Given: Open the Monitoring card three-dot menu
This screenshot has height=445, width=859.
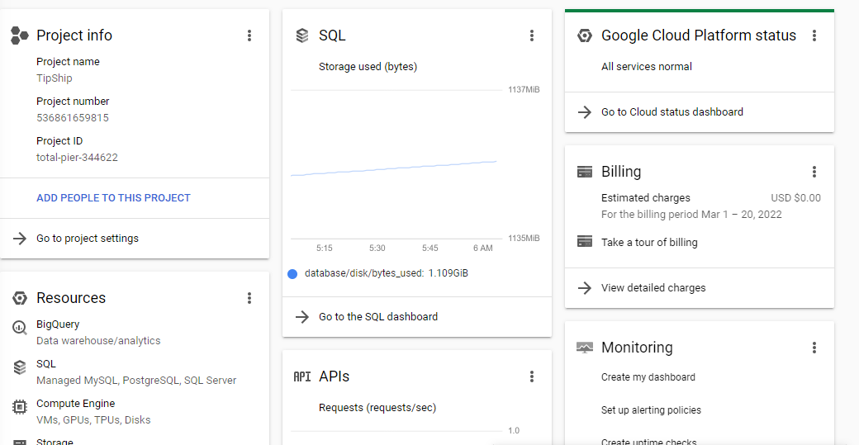Looking at the screenshot, I should pos(814,348).
